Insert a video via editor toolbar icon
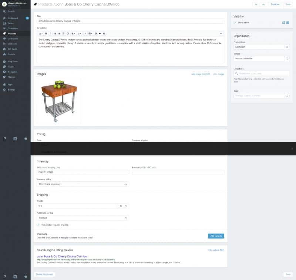 click(100, 33)
